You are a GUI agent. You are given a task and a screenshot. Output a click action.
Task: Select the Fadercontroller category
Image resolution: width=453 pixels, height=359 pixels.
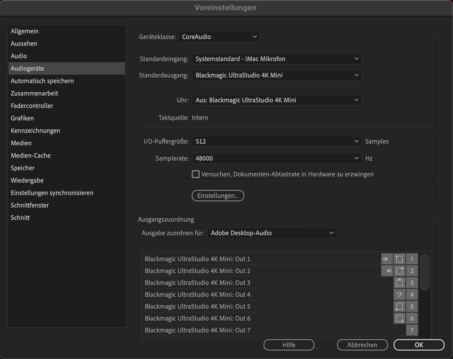pos(67,106)
